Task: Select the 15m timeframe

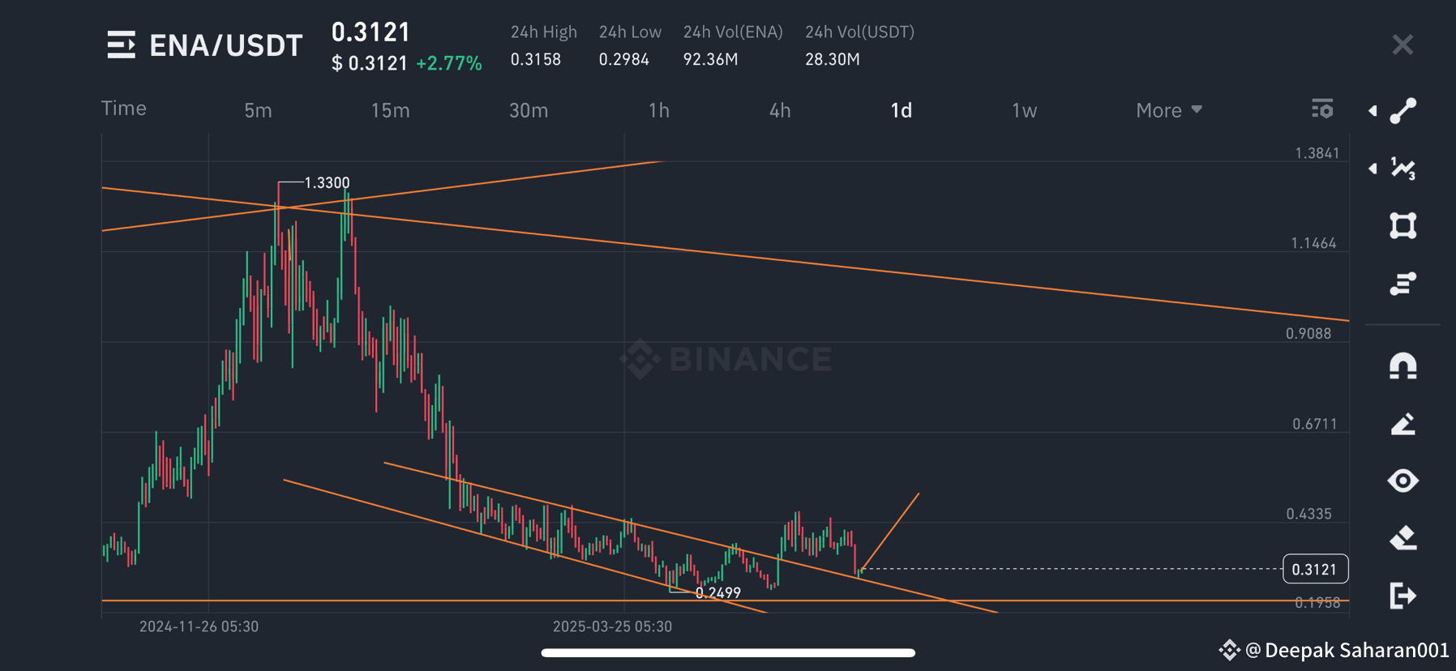Action: tap(391, 110)
